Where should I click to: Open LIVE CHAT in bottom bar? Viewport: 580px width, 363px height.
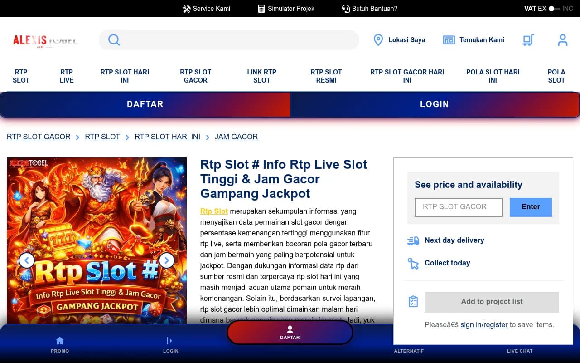[520, 351]
